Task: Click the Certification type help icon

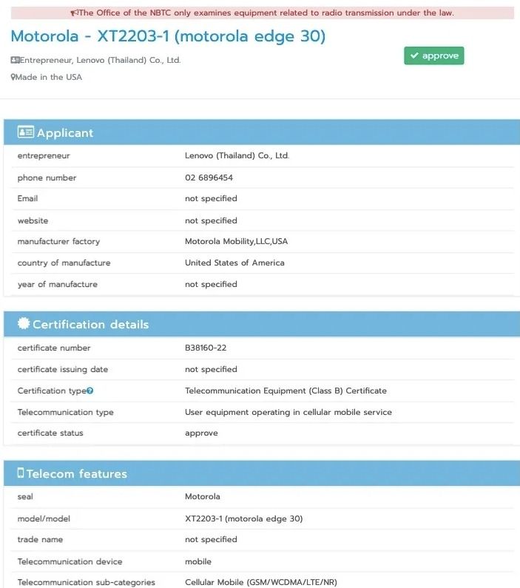Action: (90, 391)
